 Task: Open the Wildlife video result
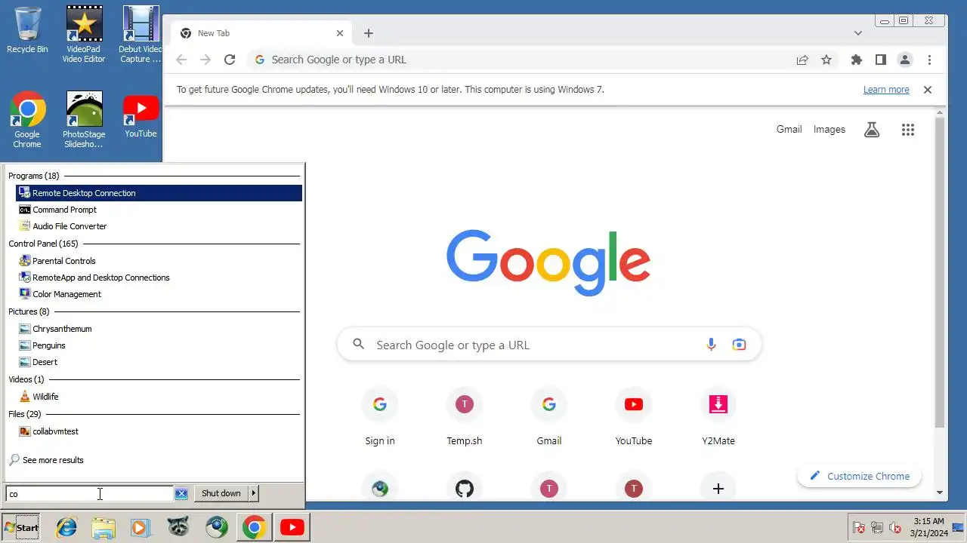pos(159,397)
